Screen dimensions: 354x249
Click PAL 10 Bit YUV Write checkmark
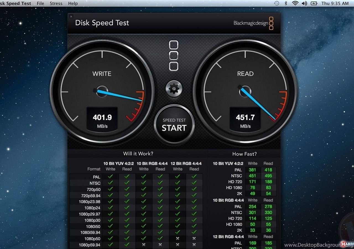tap(110, 177)
